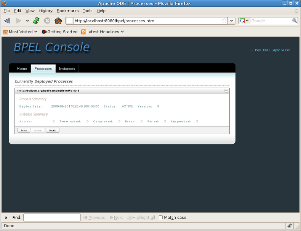This screenshot has height=231, width=301.
Task: Open the BPEL link
Action: 267,50
